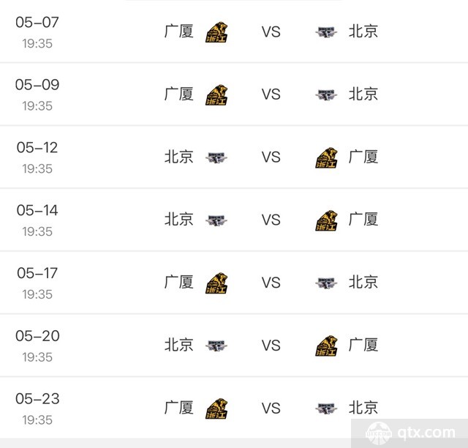This screenshot has height=448, width=468.
Task: Click the Beijing Ducks logo in the 05-12 match
Action: [x=216, y=157]
